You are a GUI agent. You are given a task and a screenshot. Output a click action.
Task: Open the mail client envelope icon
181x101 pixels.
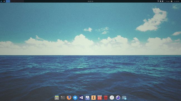tap(87, 98)
